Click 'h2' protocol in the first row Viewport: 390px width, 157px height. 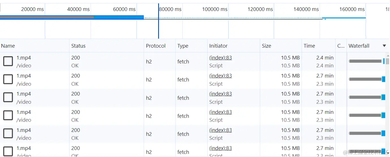[x=149, y=61]
